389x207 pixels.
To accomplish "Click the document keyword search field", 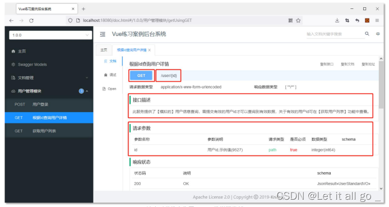I will click(335, 34).
